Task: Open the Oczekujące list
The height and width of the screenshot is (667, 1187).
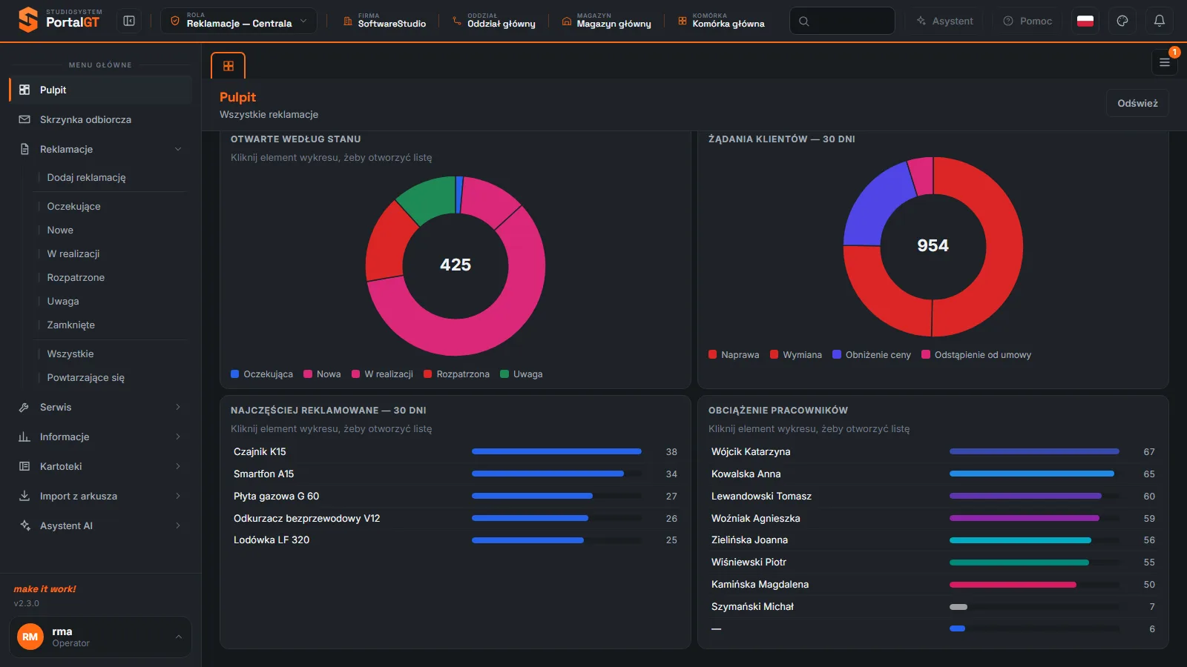Action: pyautogui.click(x=73, y=206)
